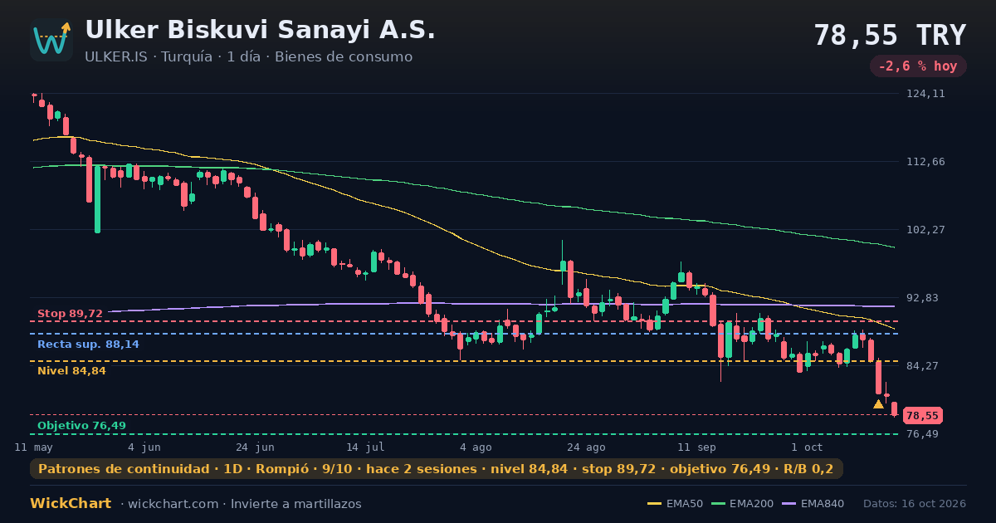This screenshot has height=523, width=996.
Task: Click the EMA840 legend color line
Action: coord(788,504)
